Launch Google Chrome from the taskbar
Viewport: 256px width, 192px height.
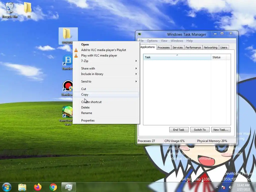coord(53,187)
